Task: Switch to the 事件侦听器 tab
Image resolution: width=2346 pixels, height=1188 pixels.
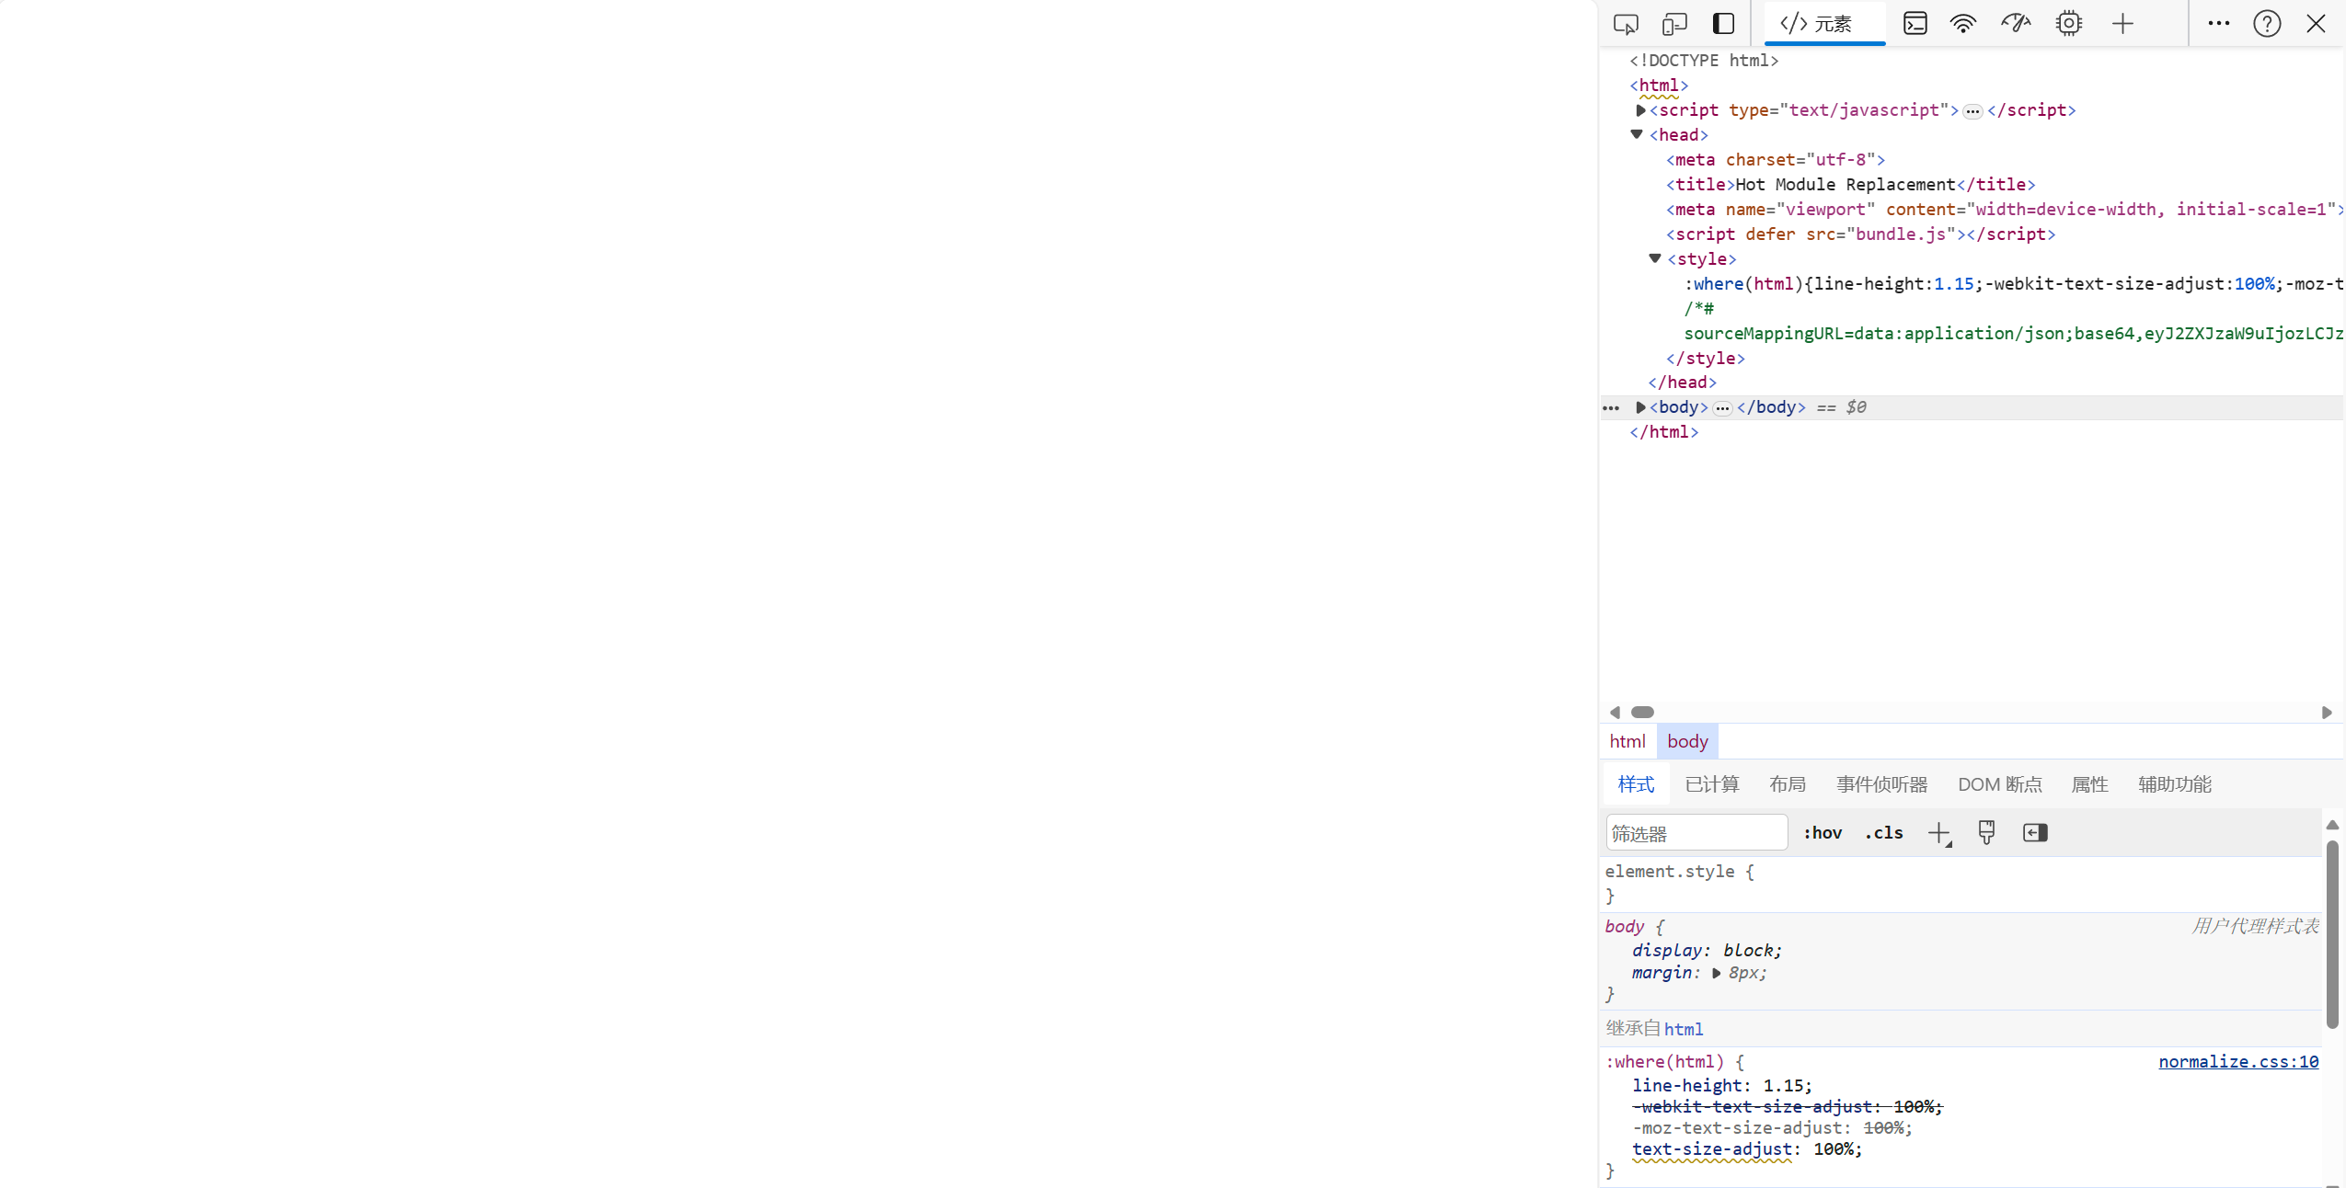Action: point(1881,784)
